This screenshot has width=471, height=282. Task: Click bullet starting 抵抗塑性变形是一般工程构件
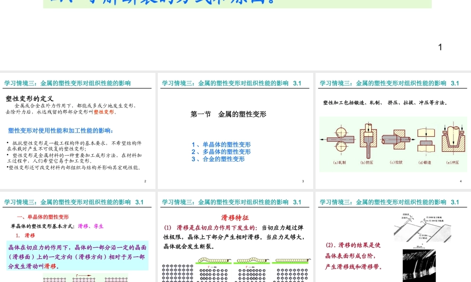click(74, 146)
